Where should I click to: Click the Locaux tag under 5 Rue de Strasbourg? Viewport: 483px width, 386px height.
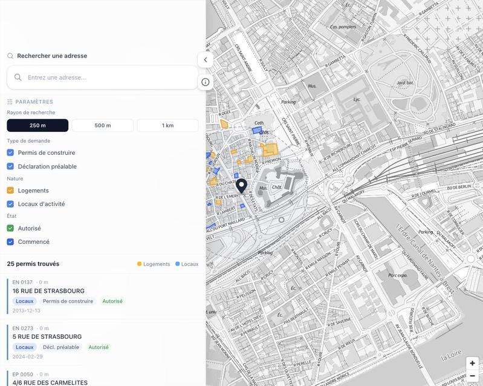tap(25, 347)
